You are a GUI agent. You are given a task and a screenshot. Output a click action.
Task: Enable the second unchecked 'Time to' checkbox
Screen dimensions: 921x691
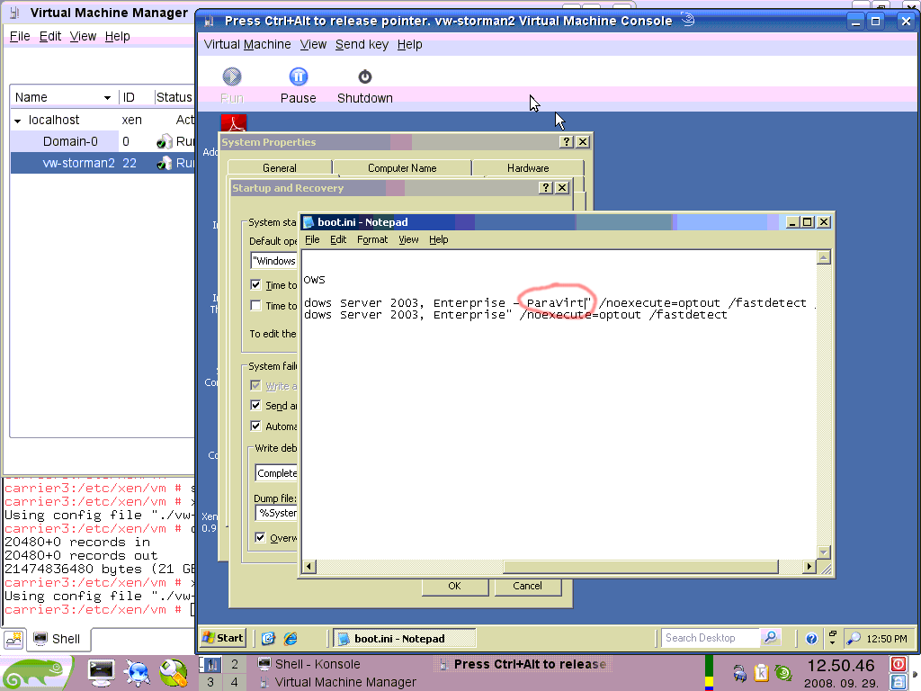pos(256,306)
